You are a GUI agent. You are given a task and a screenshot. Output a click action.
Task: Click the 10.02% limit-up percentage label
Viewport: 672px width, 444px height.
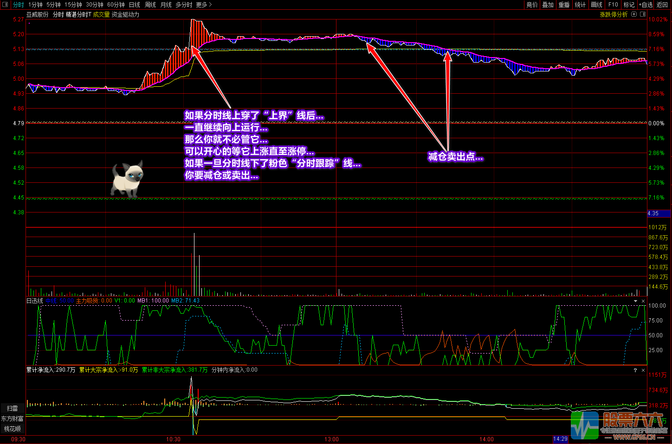[x=658, y=19]
